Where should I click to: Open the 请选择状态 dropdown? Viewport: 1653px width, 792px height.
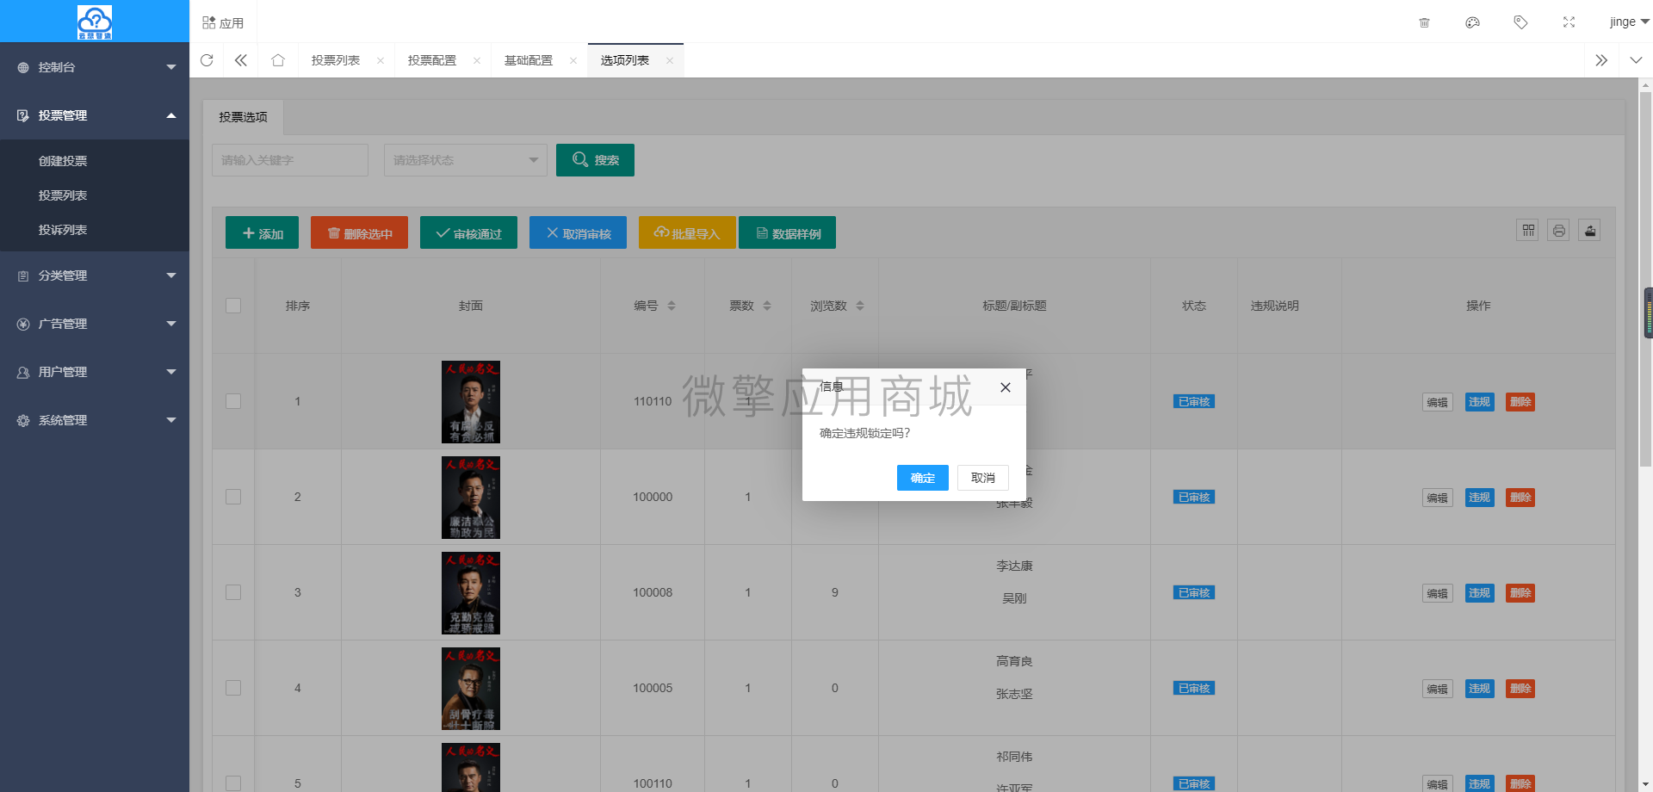(x=466, y=160)
